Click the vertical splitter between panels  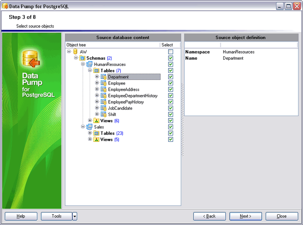point(182,120)
